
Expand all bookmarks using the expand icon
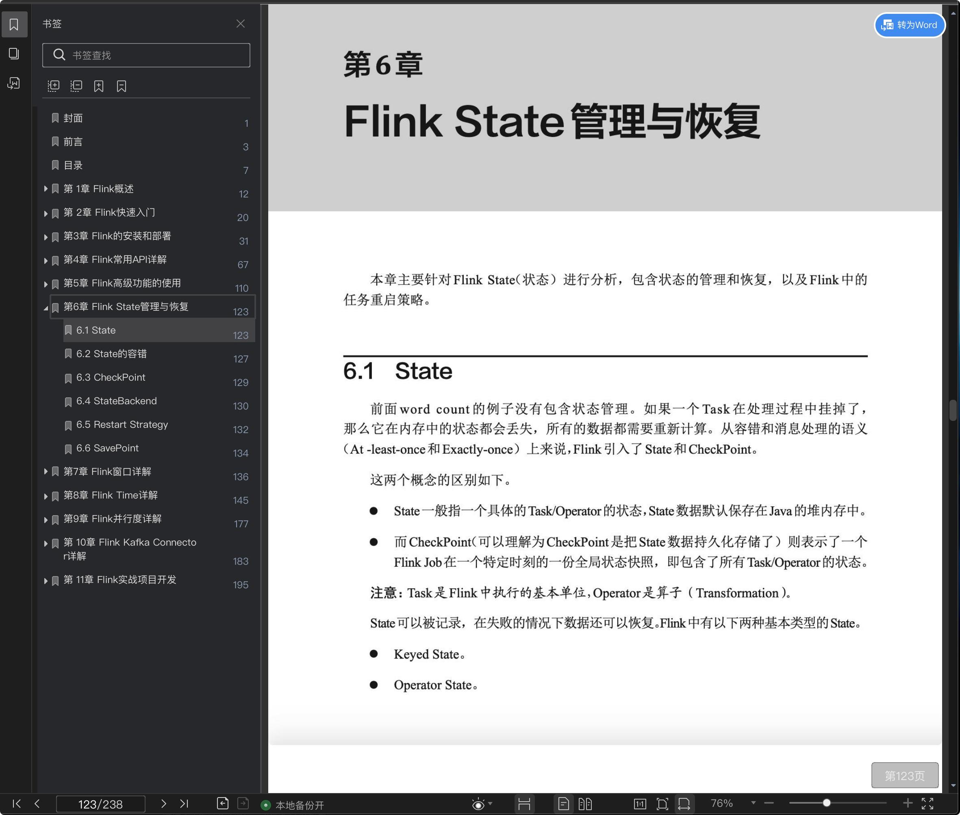[54, 86]
